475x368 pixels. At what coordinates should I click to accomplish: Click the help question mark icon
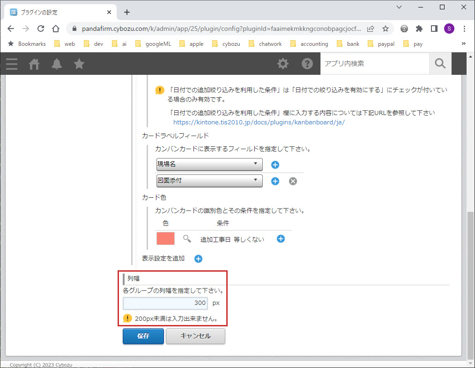pos(307,64)
